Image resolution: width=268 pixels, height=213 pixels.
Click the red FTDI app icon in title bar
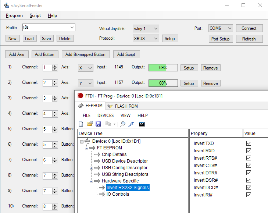click(80, 96)
